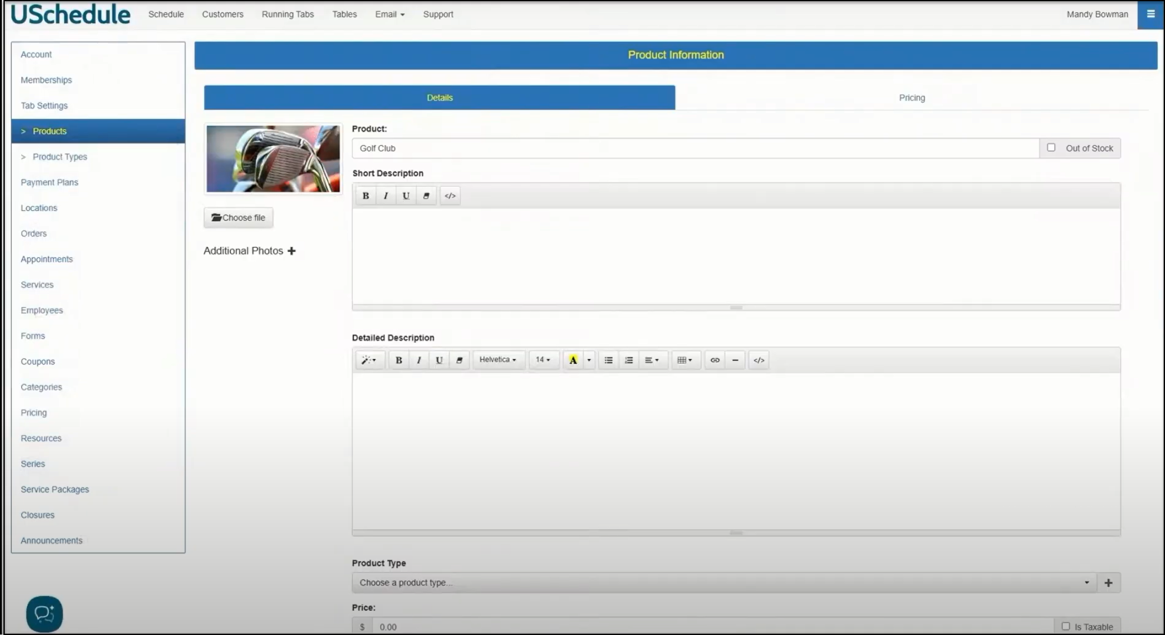1165x635 pixels.
Task: Open Coupons in the sidebar
Action: coord(37,362)
